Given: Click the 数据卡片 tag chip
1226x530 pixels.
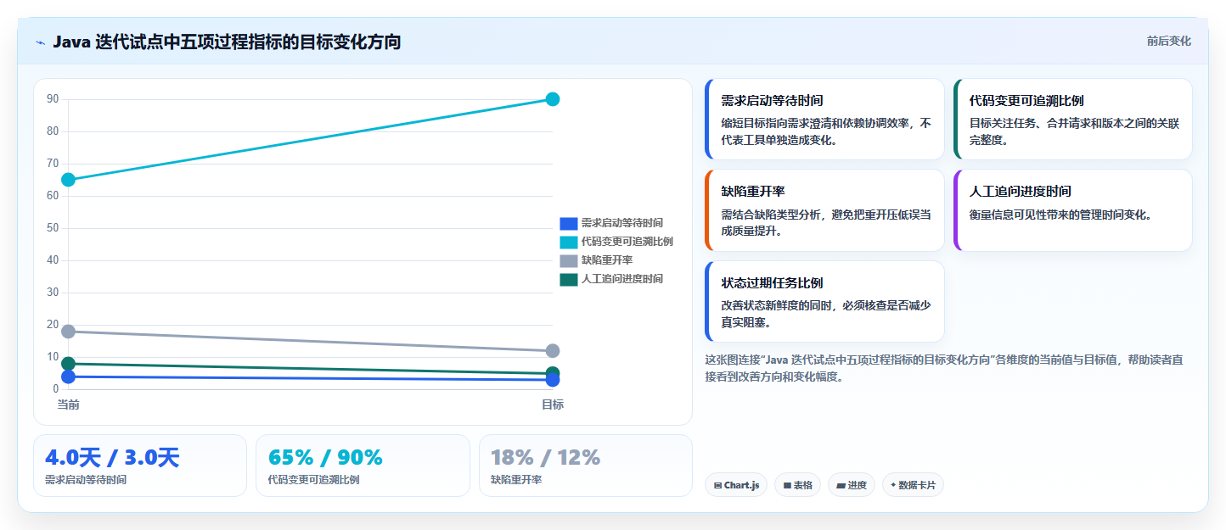Looking at the screenshot, I should point(913,485).
